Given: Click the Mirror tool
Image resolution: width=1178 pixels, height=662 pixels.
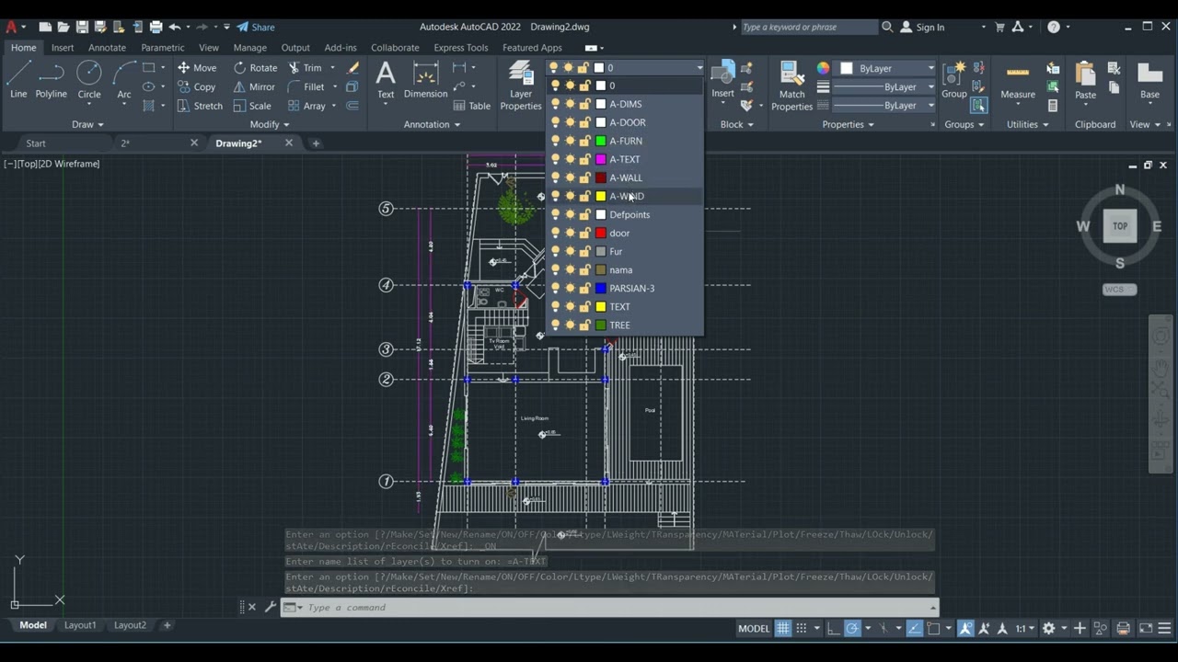Looking at the screenshot, I should (254, 86).
